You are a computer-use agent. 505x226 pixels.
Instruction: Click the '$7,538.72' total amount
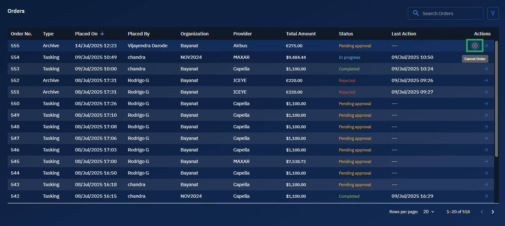tap(296, 161)
